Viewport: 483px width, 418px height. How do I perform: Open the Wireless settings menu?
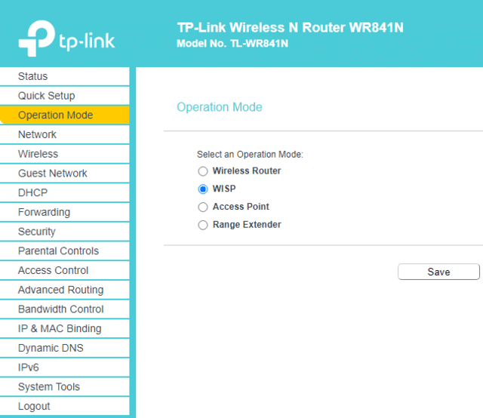coord(64,154)
